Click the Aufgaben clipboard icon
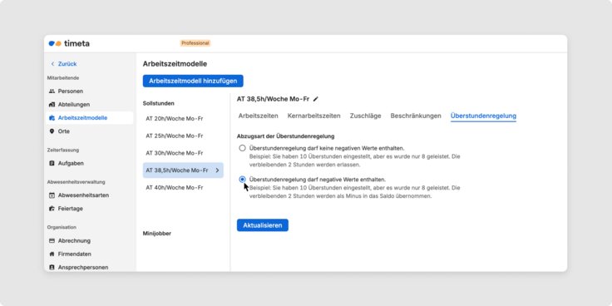The image size is (612, 306). (52, 163)
